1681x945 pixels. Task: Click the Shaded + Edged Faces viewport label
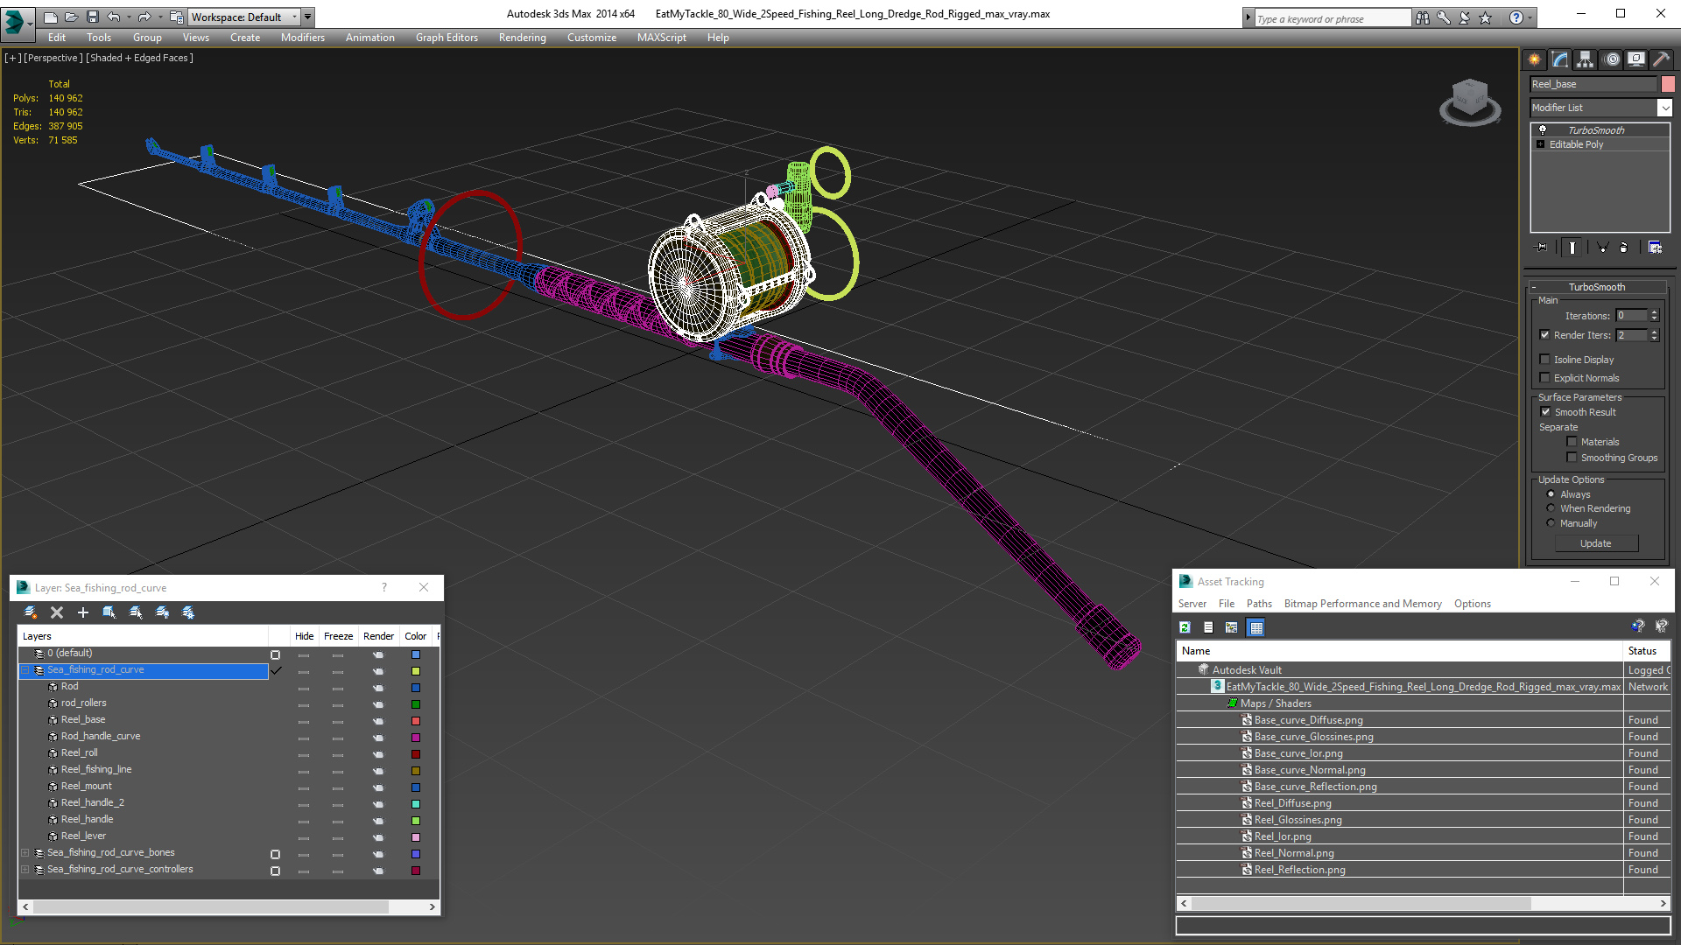140,58
